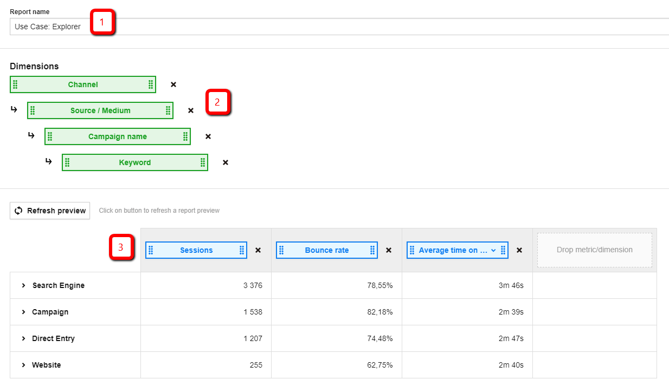
Task: Open the Average time on metric dropdown
Action: pyautogui.click(x=493, y=250)
